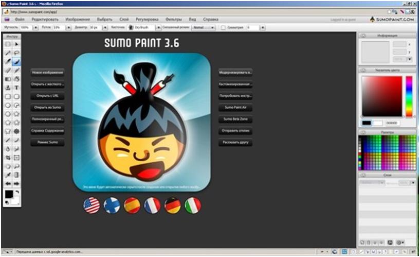Click the hex color value field
Image resolution: width=420 pixels, height=257 pixels.
[x=392, y=123]
